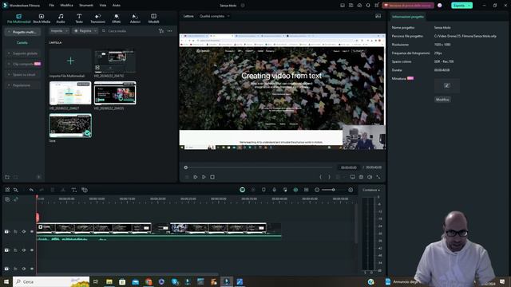Open fullscreen preview display icon
Image resolution: width=511 pixels, height=287 pixels.
point(352,177)
